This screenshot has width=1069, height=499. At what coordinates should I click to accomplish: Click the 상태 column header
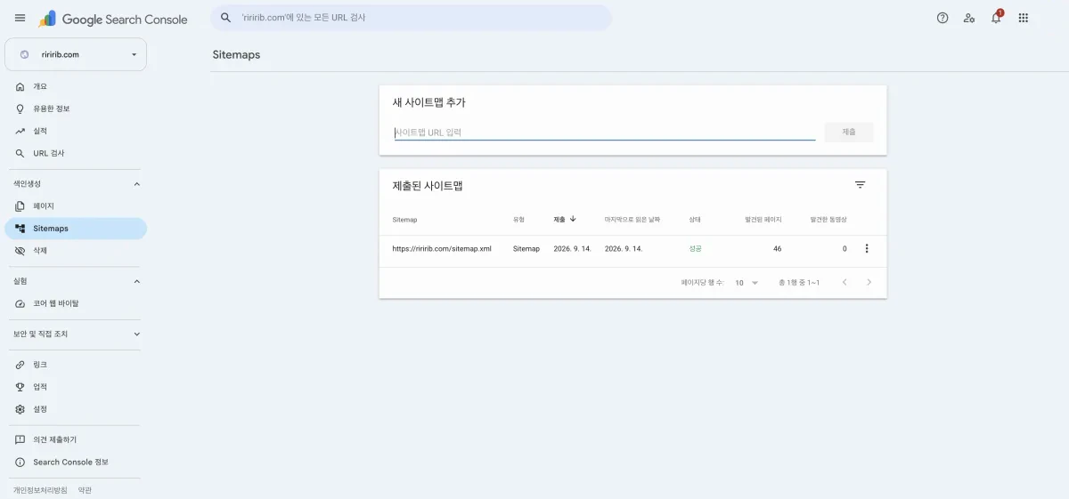coord(695,220)
